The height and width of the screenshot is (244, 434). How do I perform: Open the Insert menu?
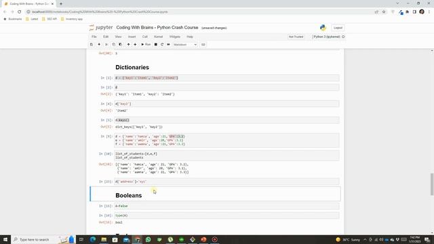pyautogui.click(x=132, y=37)
